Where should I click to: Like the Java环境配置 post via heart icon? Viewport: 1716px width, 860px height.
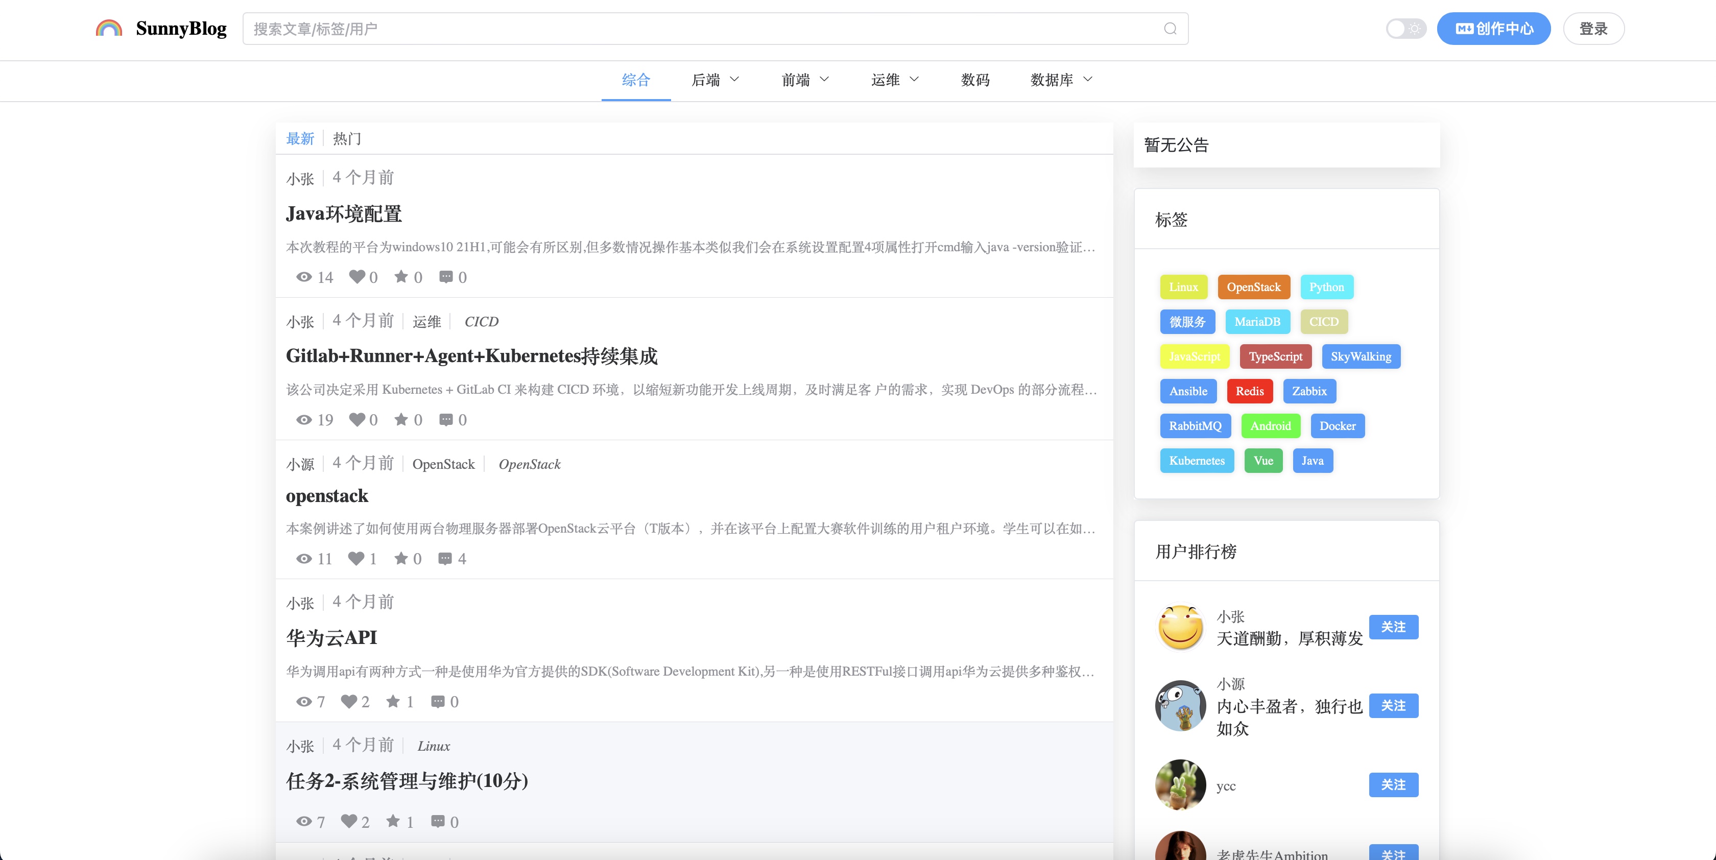(x=357, y=276)
